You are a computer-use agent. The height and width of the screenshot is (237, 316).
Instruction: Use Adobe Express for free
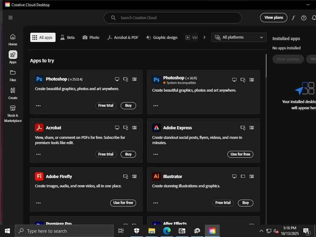click(x=240, y=154)
